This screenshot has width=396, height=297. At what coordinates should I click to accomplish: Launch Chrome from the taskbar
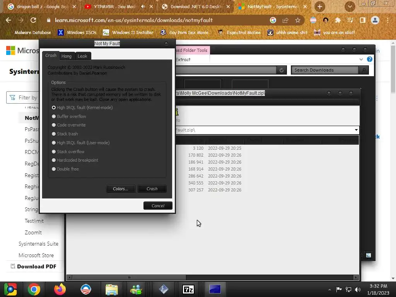34,289
